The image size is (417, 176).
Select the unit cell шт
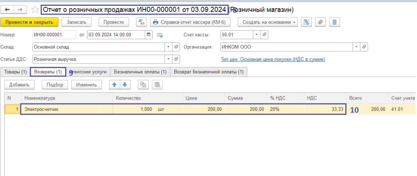[x=169, y=109]
